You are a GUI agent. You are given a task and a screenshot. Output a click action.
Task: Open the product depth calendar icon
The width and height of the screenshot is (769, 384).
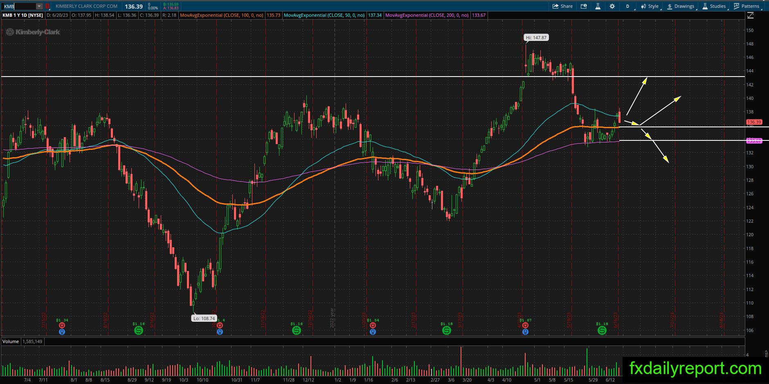click(x=584, y=6)
